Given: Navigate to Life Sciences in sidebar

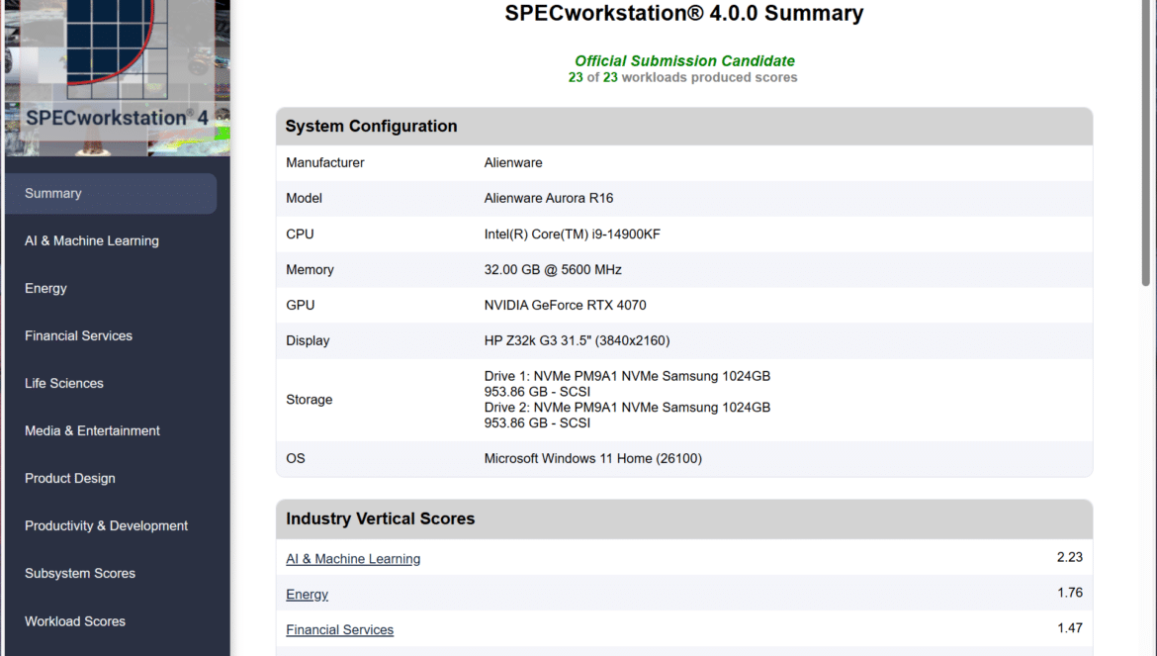Looking at the screenshot, I should [x=64, y=383].
